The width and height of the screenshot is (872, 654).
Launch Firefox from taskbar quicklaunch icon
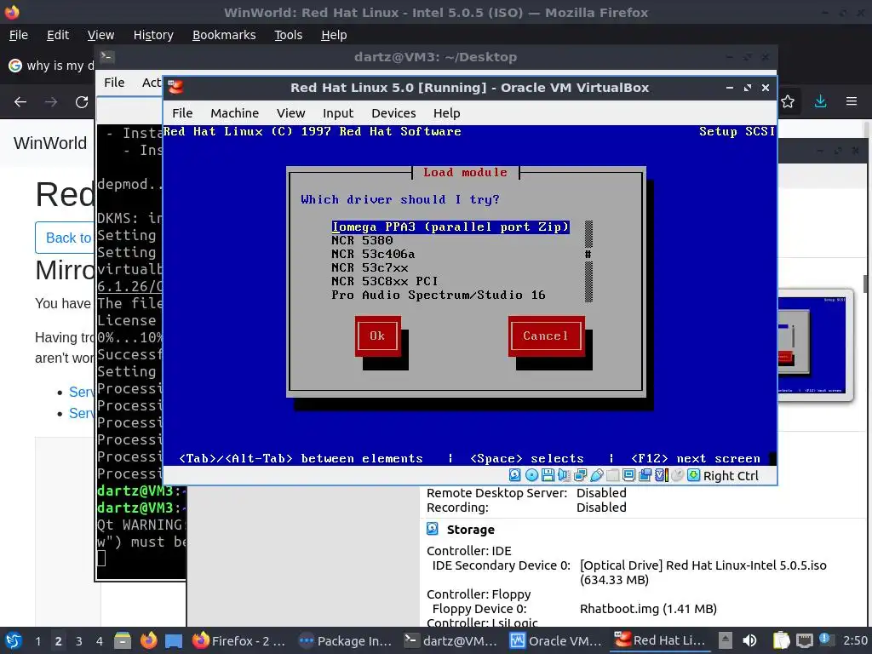[x=148, y=640]
